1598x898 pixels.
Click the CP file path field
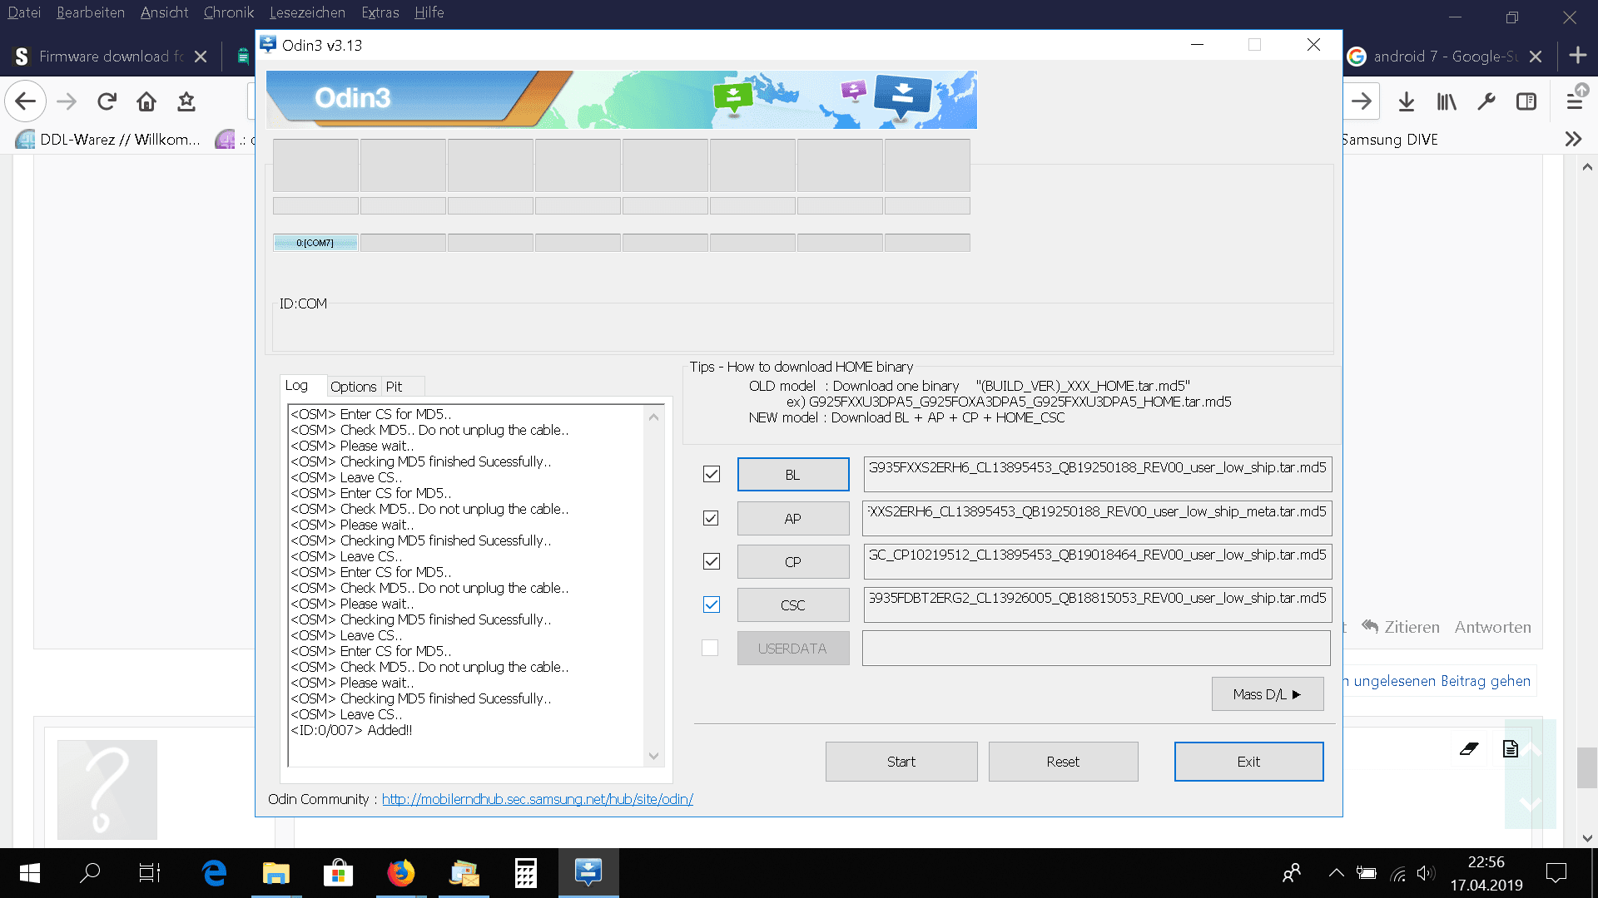[x=1098, y=561]
